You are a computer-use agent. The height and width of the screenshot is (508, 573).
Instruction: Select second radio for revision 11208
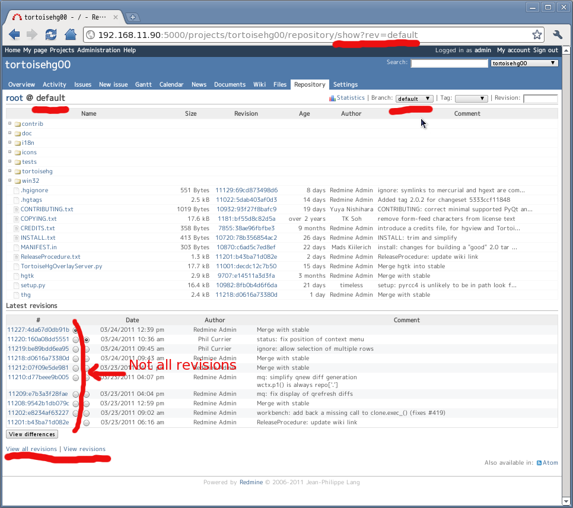pos(87,404)
